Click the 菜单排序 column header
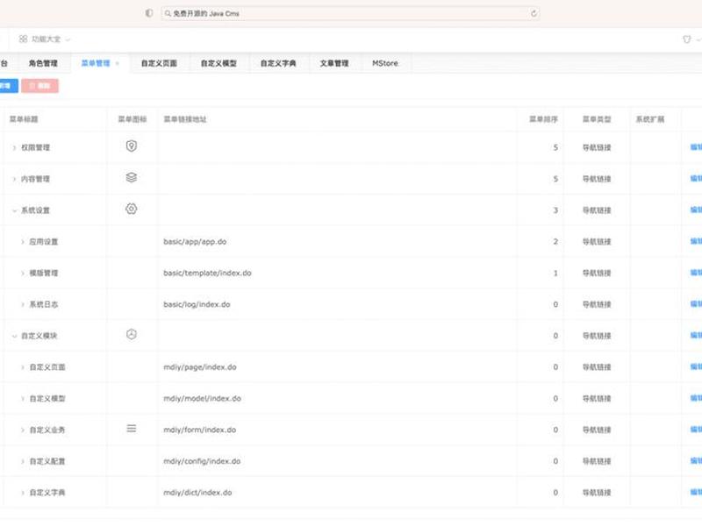The image size is (702, 526). [543, 119]
